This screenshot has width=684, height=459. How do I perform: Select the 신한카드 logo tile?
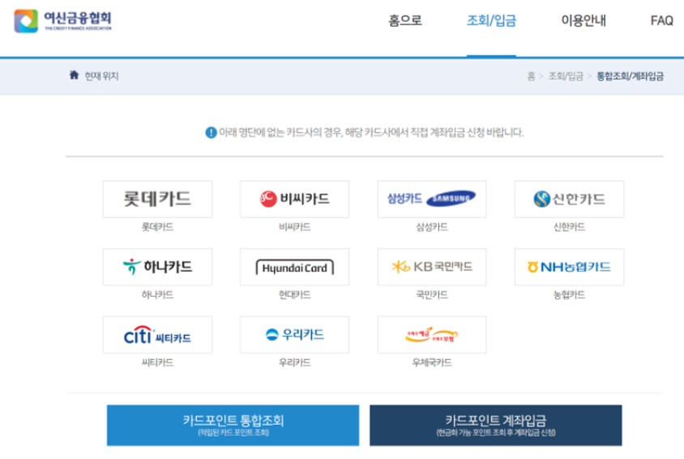pos(569,199)
